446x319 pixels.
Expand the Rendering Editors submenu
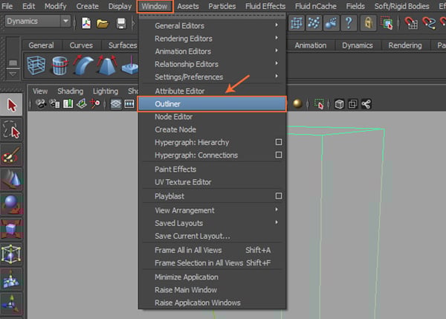[x=212, y=39]
